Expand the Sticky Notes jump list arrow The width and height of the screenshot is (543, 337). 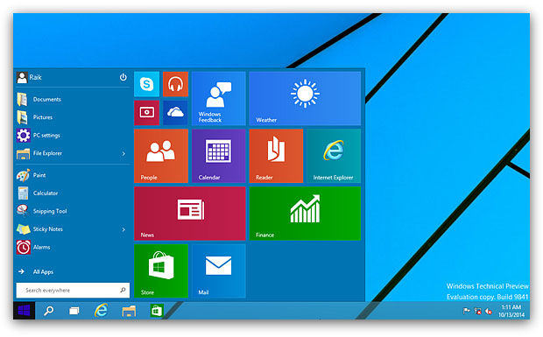(x=123, y=229)
